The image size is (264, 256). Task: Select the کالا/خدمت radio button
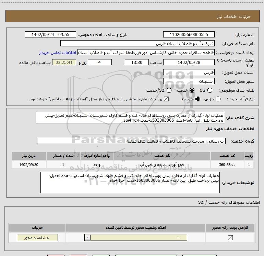pyautogui.click(x=169, y=90)
